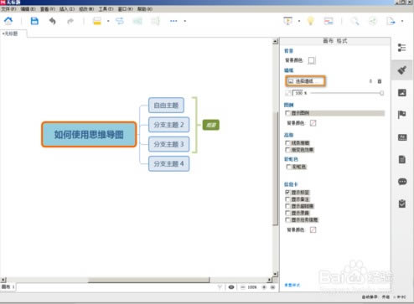The height and width of the screenshot is (304, 414).
Task: Click the 重置样式 link
Action: point(292,285)
